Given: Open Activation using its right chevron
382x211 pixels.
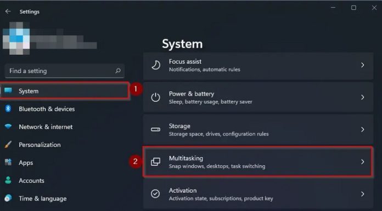Looking at the screenshot, I should coord(362,194).
